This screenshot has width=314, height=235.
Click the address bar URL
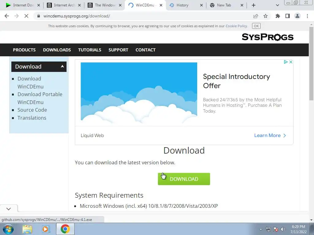point(77,16)
